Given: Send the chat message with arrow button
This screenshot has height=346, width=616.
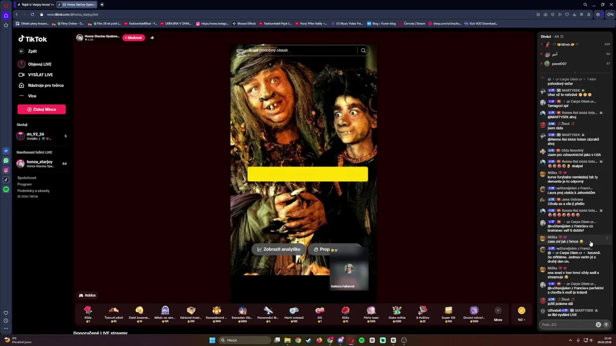Looking at the screenshot, I should (x=606, y=324).
